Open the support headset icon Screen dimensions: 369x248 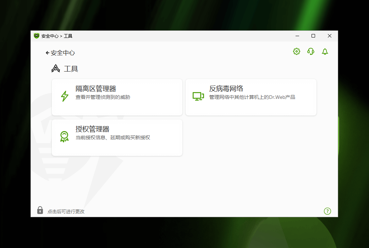[x=311, y=51]
